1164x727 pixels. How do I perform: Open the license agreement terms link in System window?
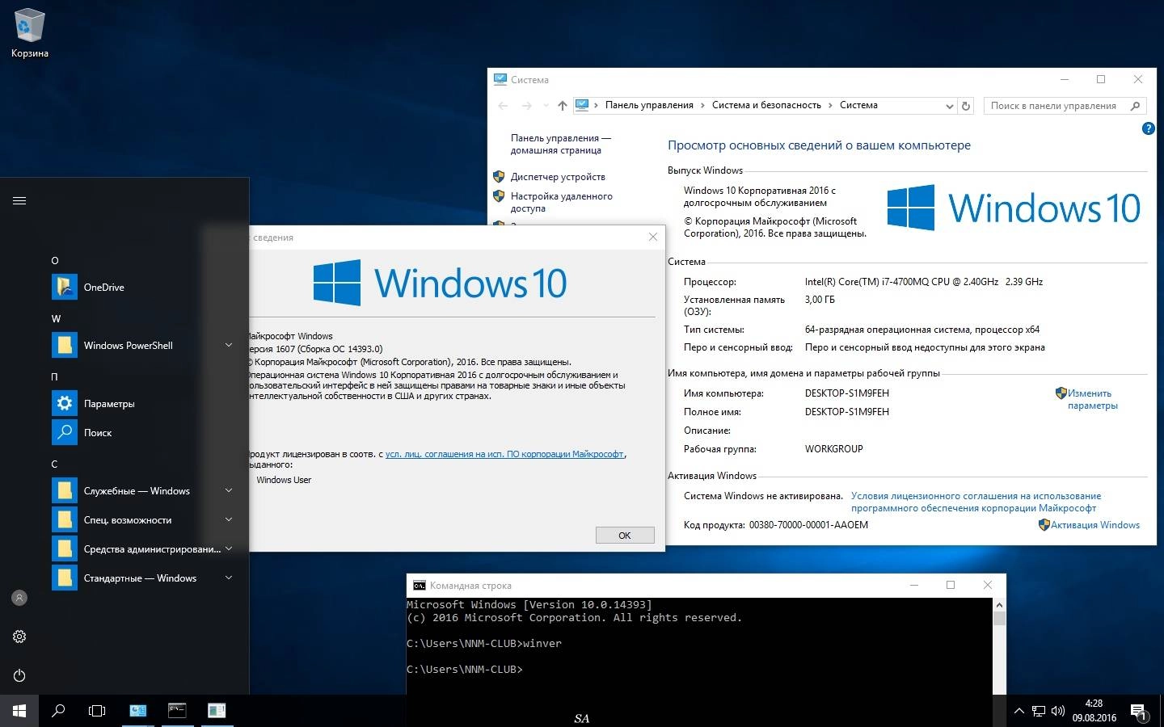[976, 502]
